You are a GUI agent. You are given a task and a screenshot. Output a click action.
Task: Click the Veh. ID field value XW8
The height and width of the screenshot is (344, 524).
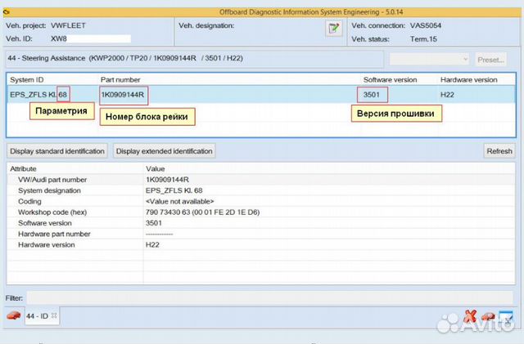pos(91,38)
